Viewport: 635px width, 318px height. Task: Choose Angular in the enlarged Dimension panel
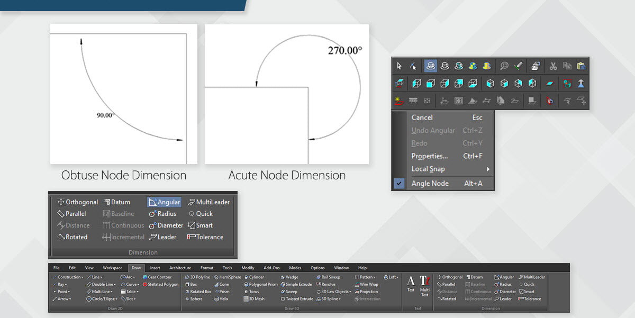(164, 202)
